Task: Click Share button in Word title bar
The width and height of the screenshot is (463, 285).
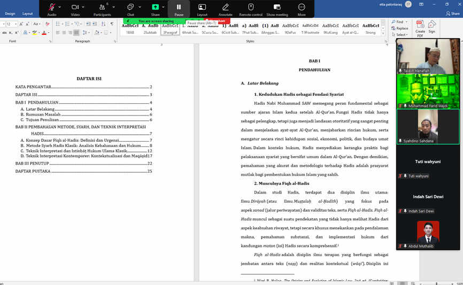Action: tap(453, 13)
